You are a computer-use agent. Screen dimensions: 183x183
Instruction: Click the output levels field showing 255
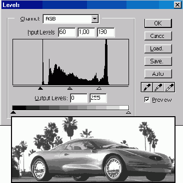point(98,98)
